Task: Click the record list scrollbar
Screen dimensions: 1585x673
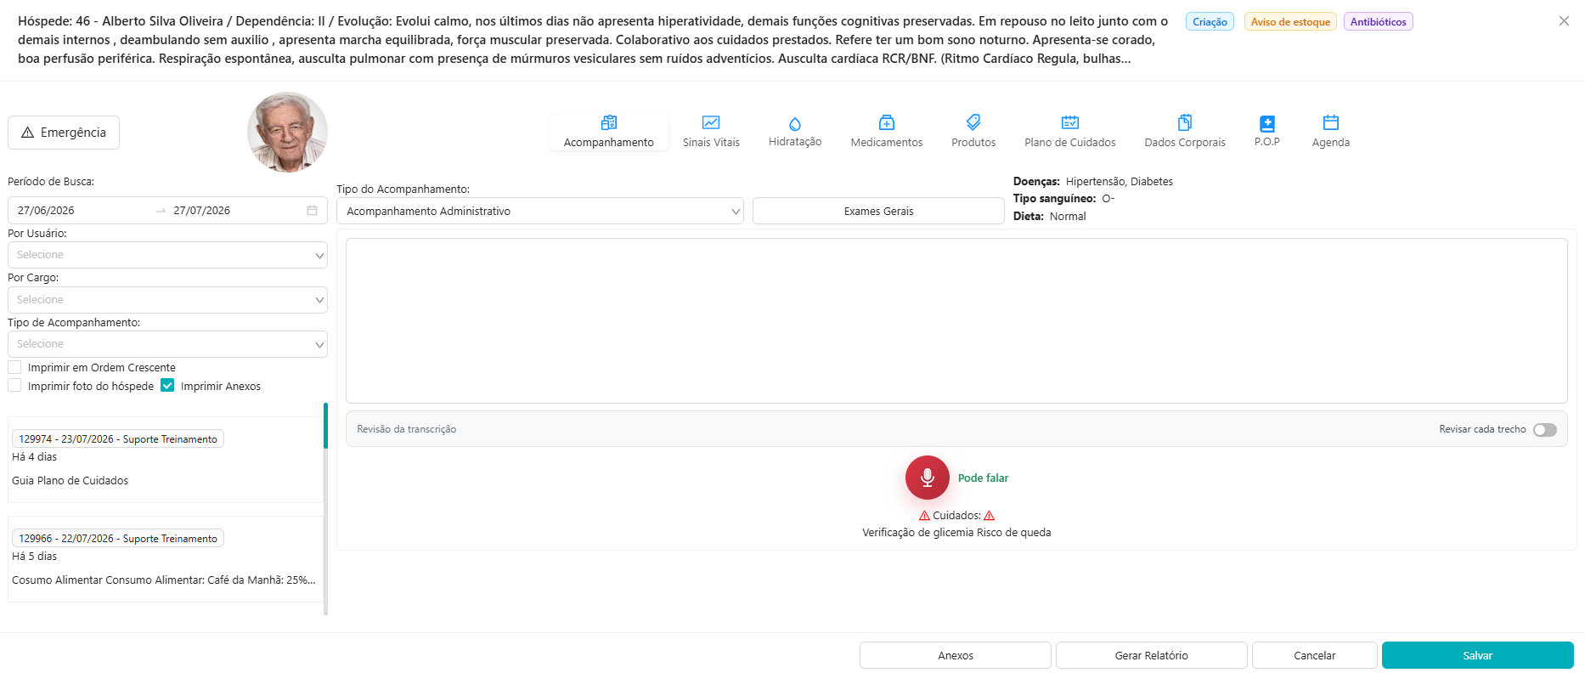Action: click(x=325, y=508)
